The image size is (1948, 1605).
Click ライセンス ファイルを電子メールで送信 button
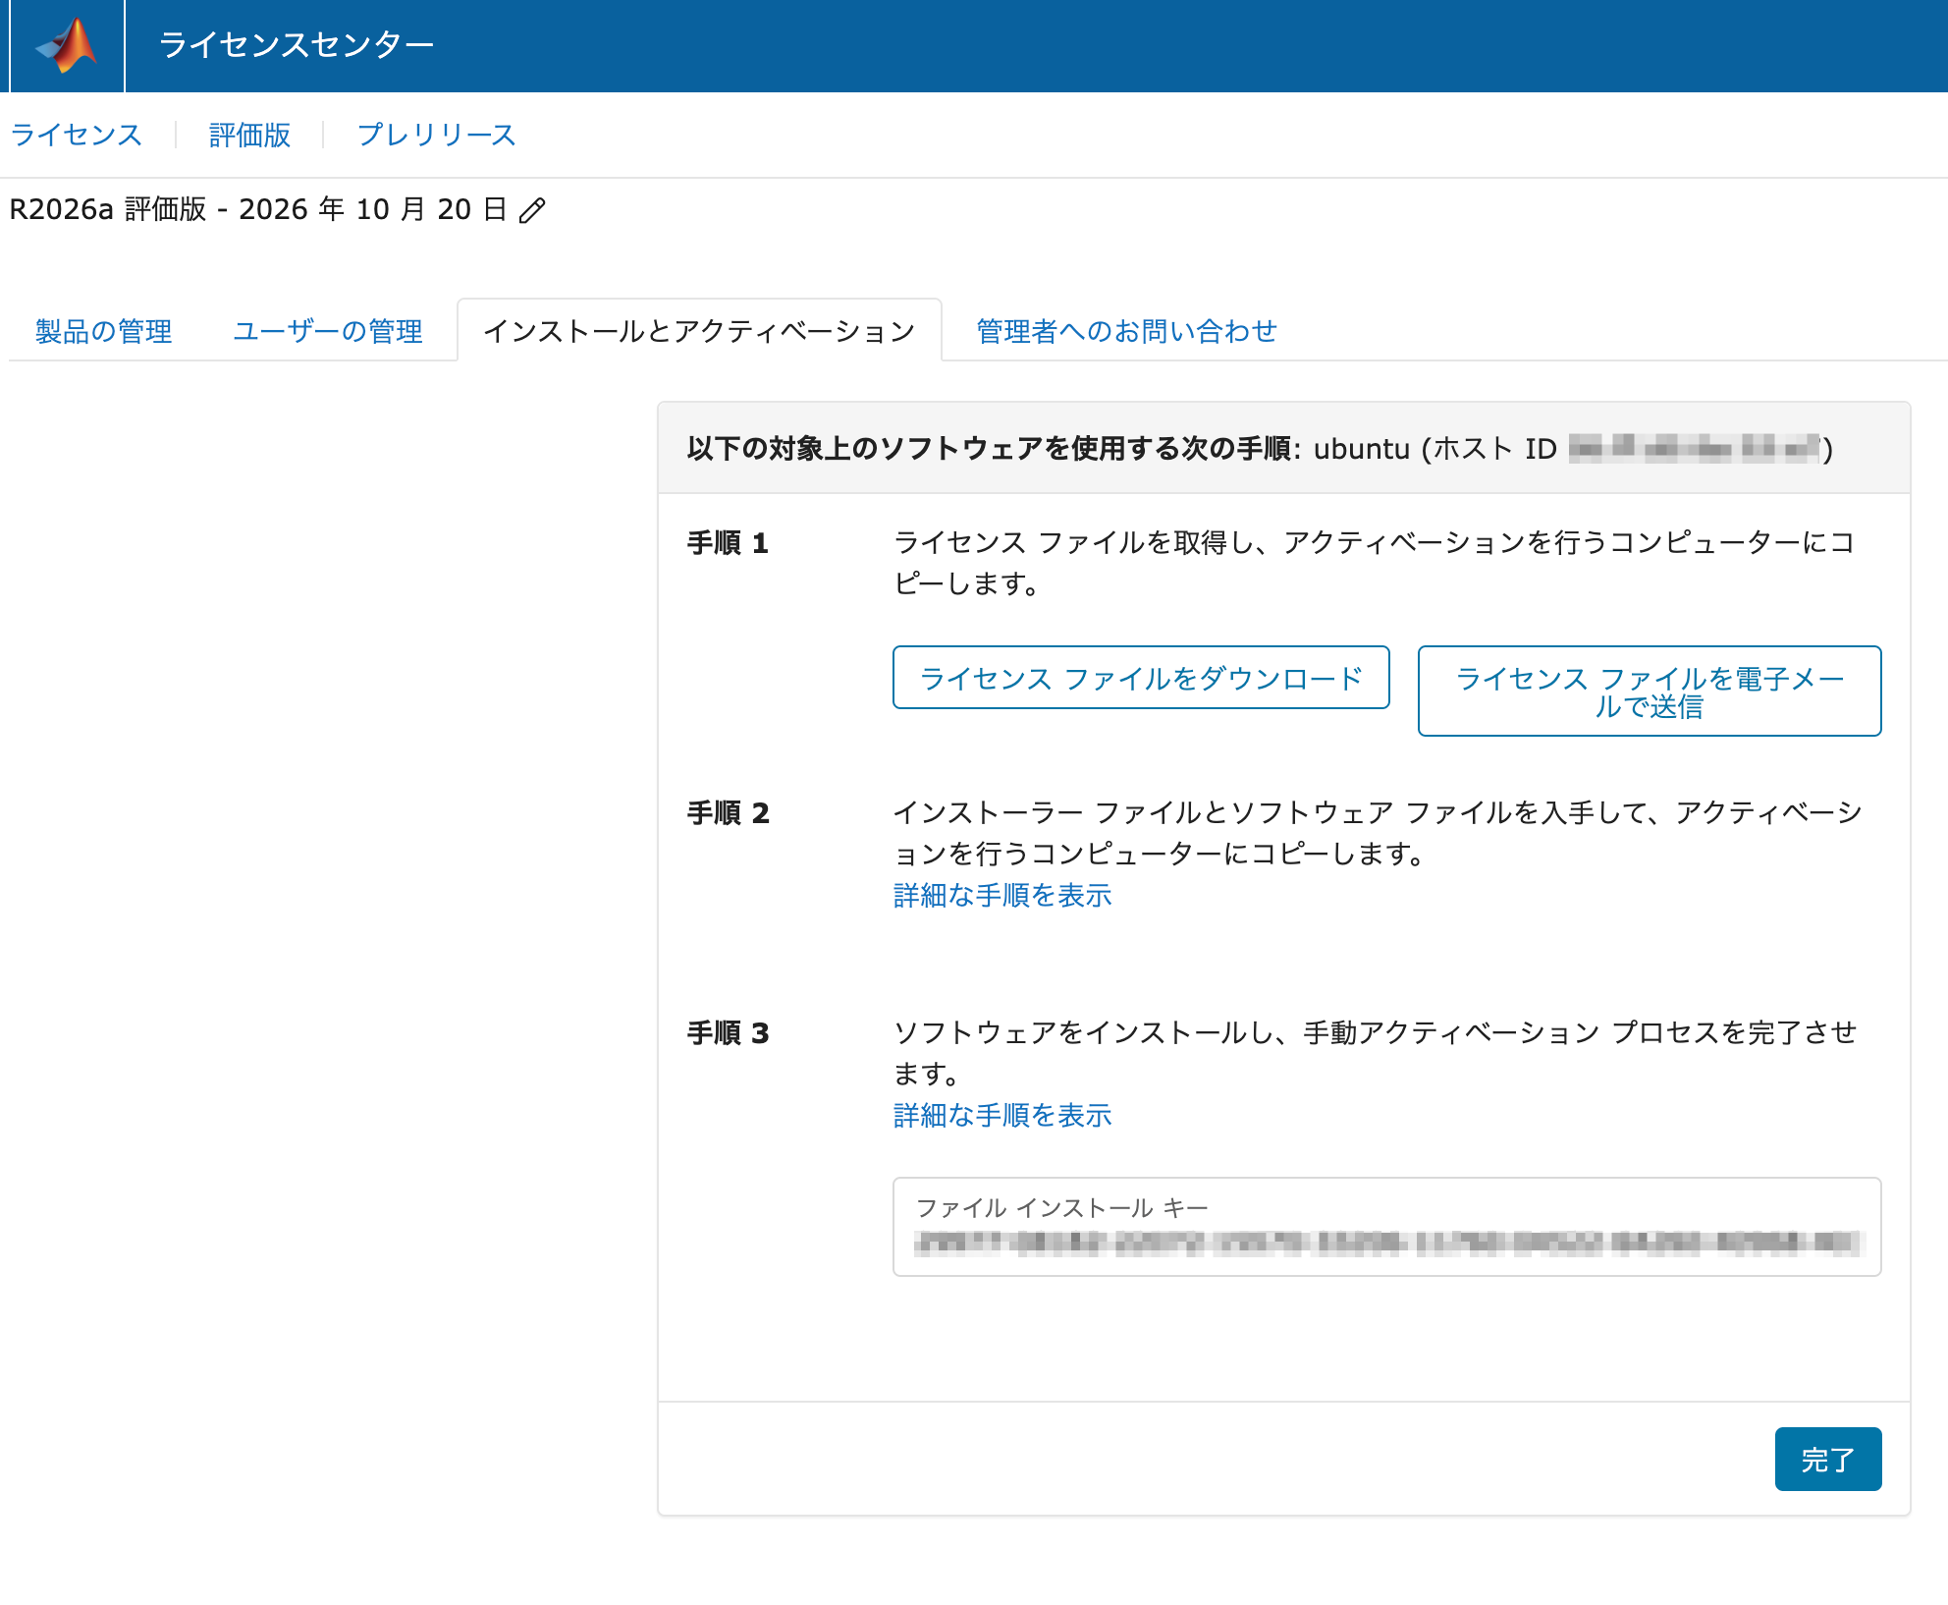[x=1650, y=692]
